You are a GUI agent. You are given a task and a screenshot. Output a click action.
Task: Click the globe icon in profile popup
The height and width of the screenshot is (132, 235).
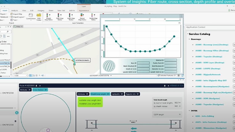109,66
